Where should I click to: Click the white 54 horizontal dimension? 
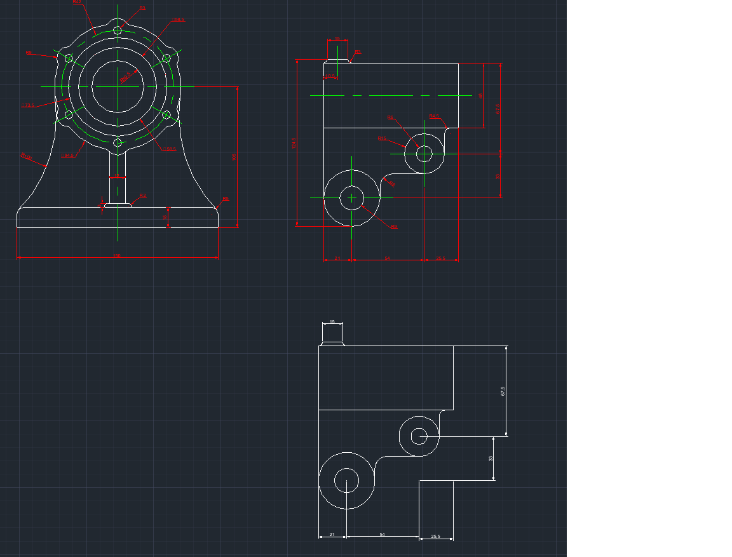coord(383,535)
